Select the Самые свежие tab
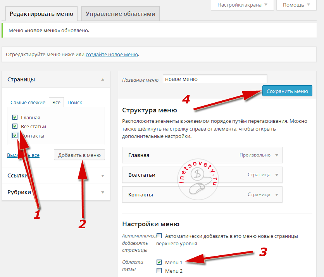 (x=28, y=102)
